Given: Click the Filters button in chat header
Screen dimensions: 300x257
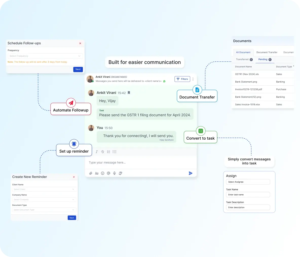Looking at the screenshot, I should pyautogui.click(x=182, y=79).
